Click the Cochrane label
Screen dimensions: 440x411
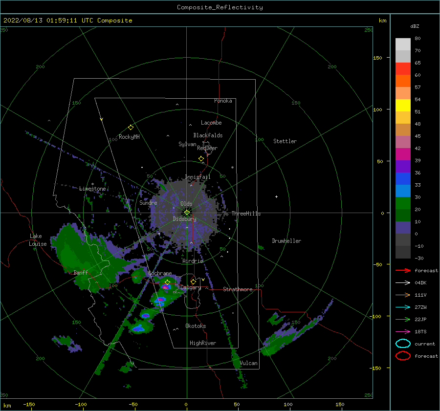[160, 273]
